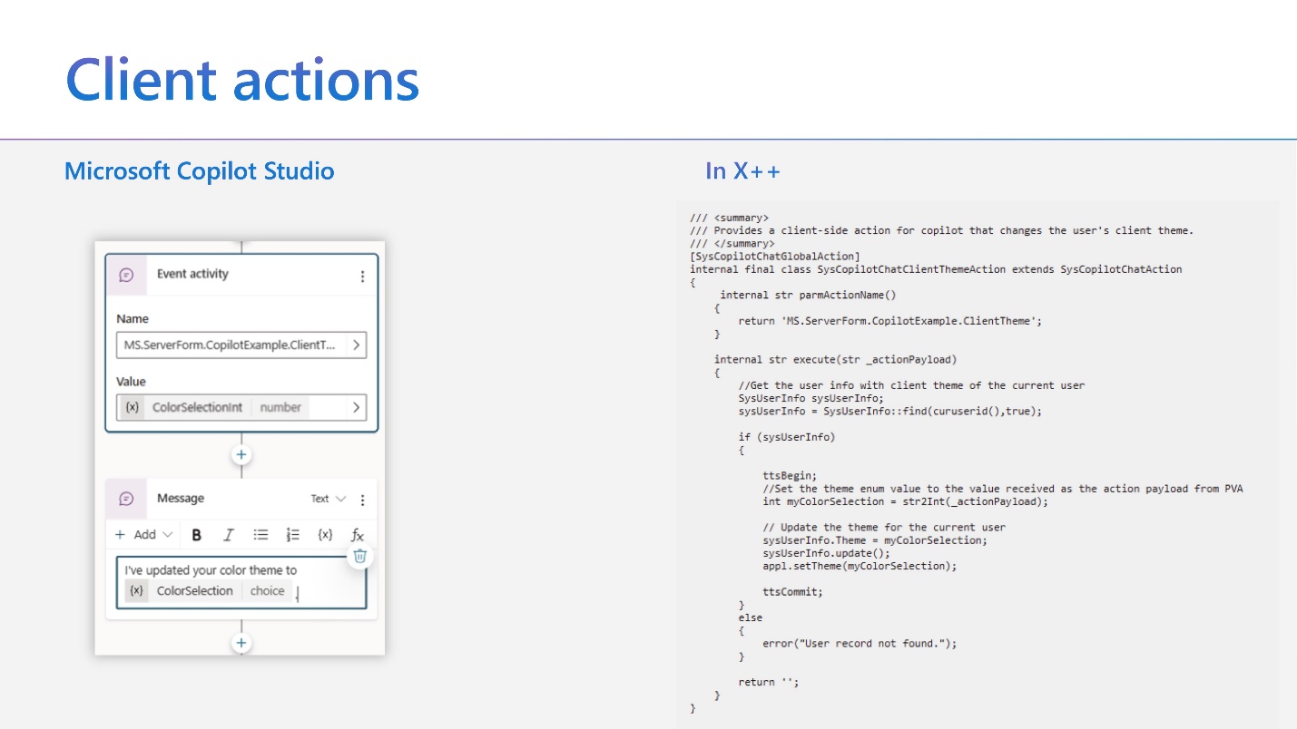Toggle italic formatting in Message editor
The height and width of the screenshot is (729, 1297).
pos(228,535)
